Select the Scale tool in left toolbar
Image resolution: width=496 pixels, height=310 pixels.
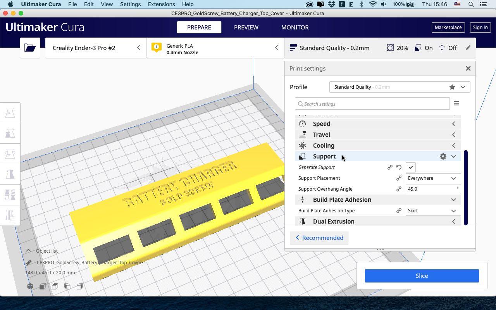pyautogui.click(x=10, y=133)
